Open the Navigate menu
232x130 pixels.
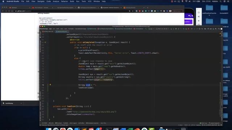click(x=41, y=1)
